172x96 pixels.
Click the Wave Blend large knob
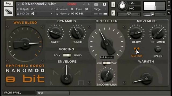tap(25, 44)
